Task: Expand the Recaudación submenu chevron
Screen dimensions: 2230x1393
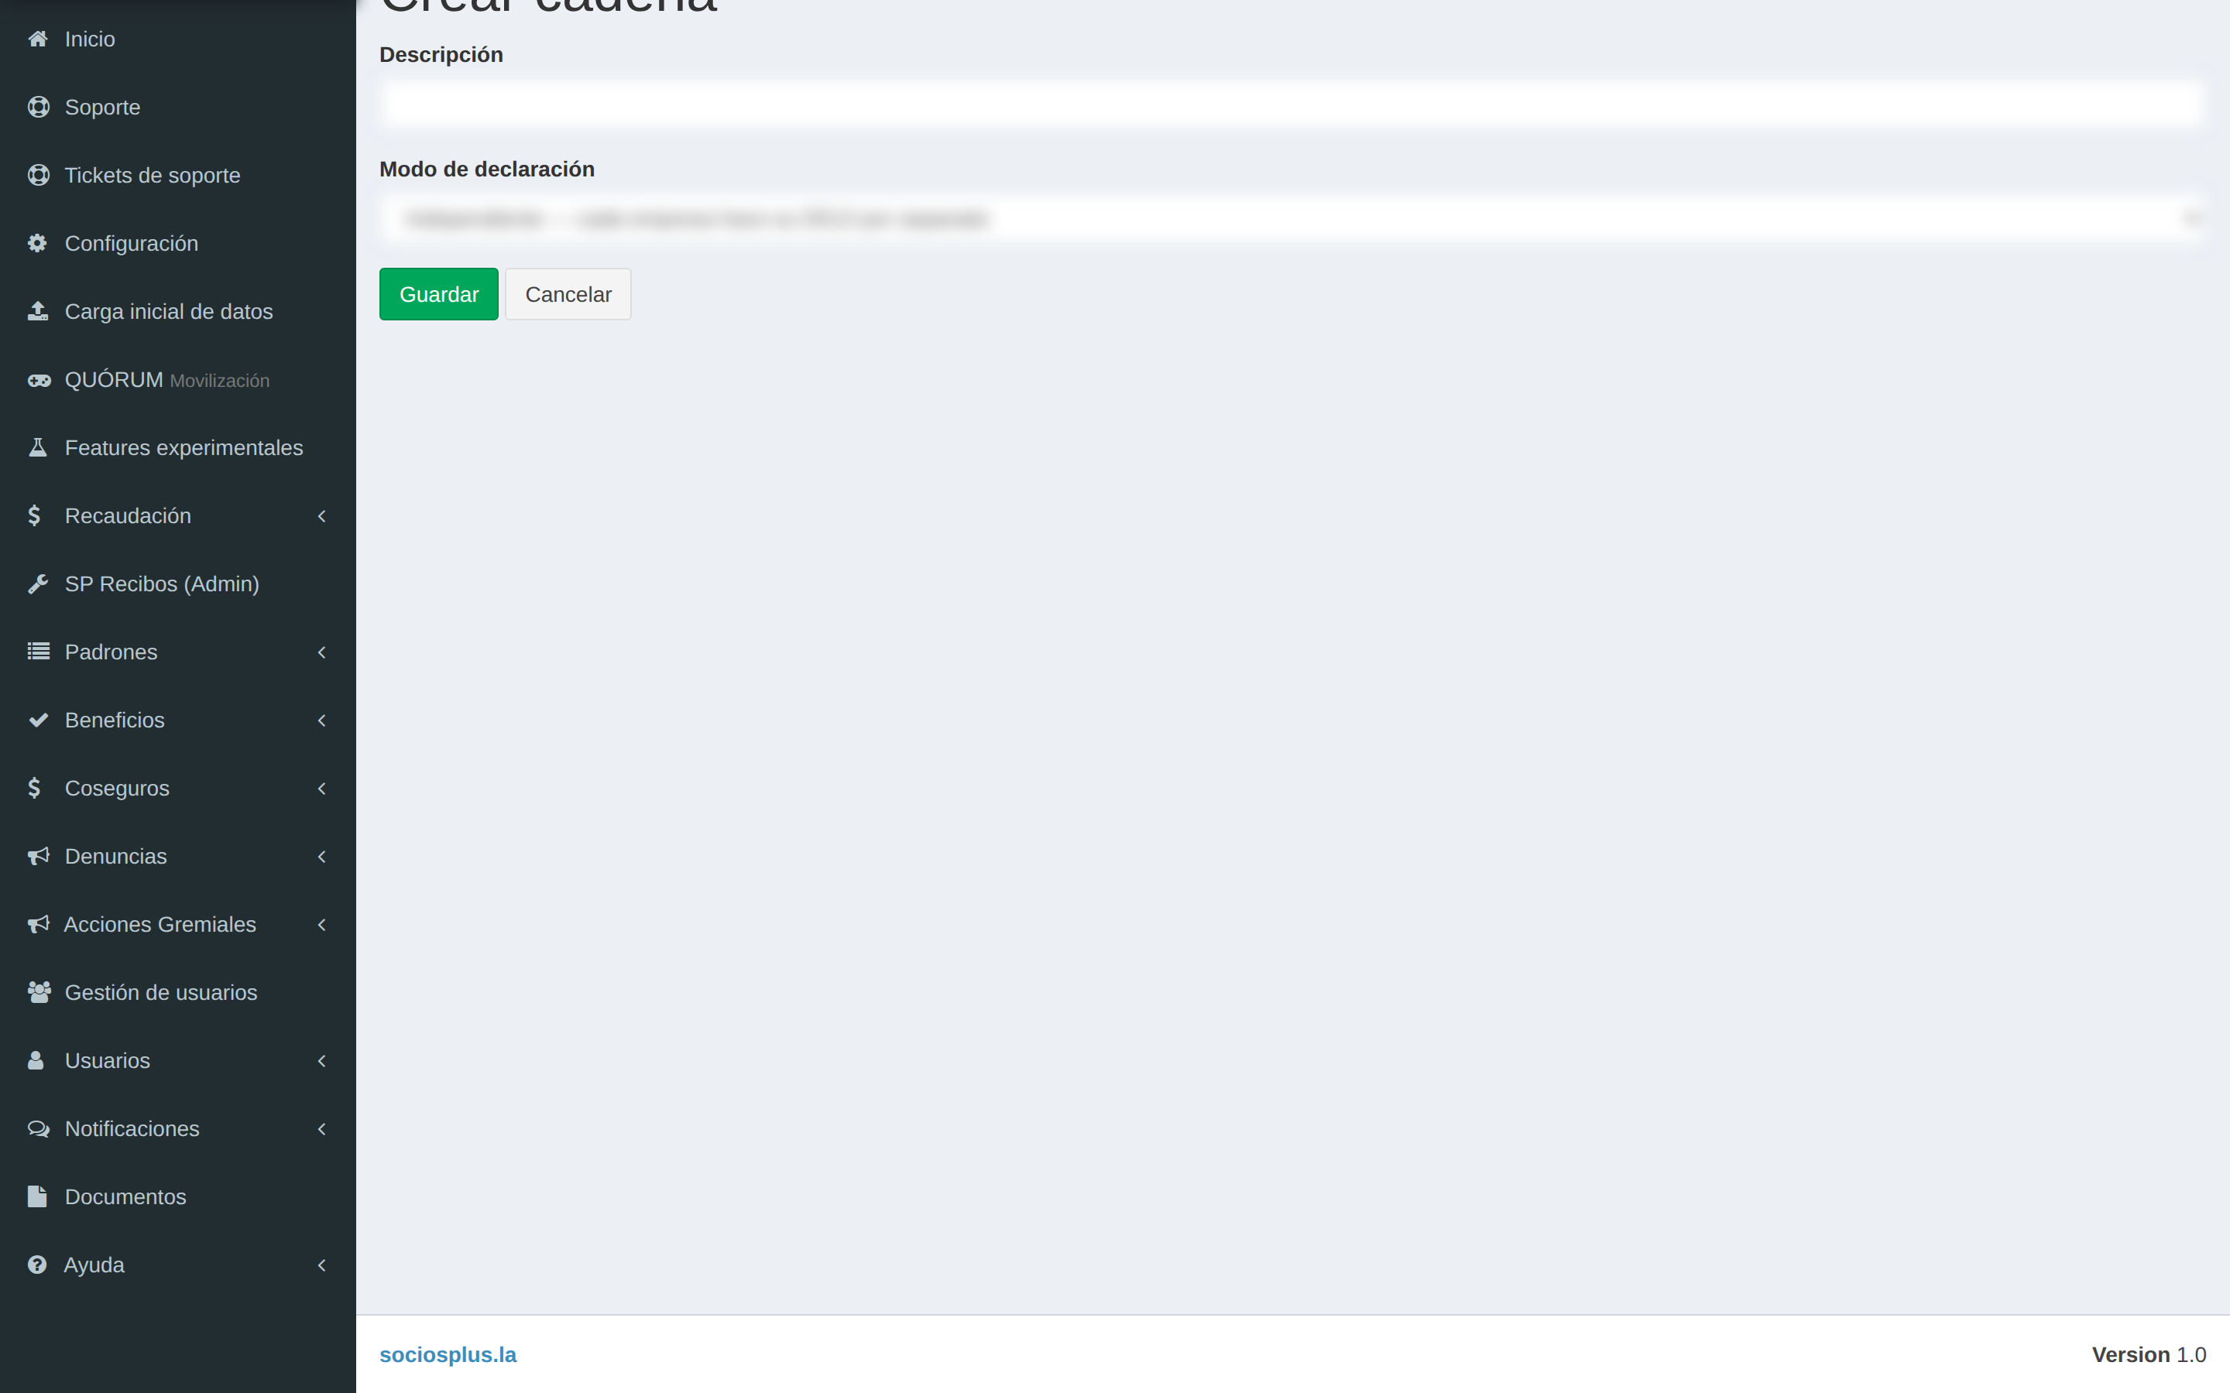Action: [x=321, y=516]
